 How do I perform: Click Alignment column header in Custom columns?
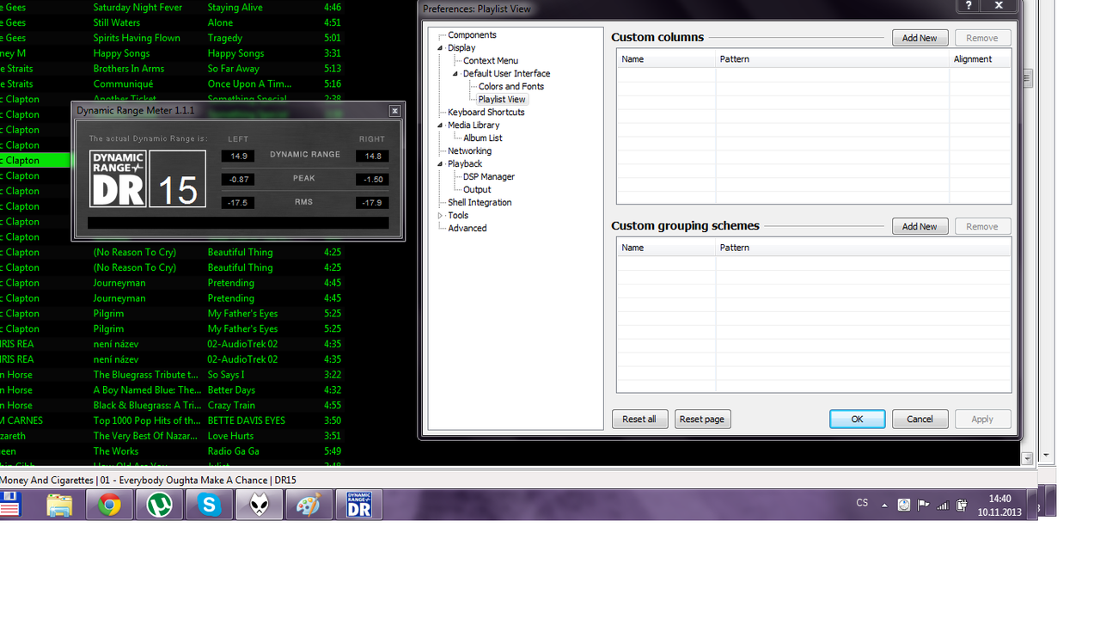point(980,59)
